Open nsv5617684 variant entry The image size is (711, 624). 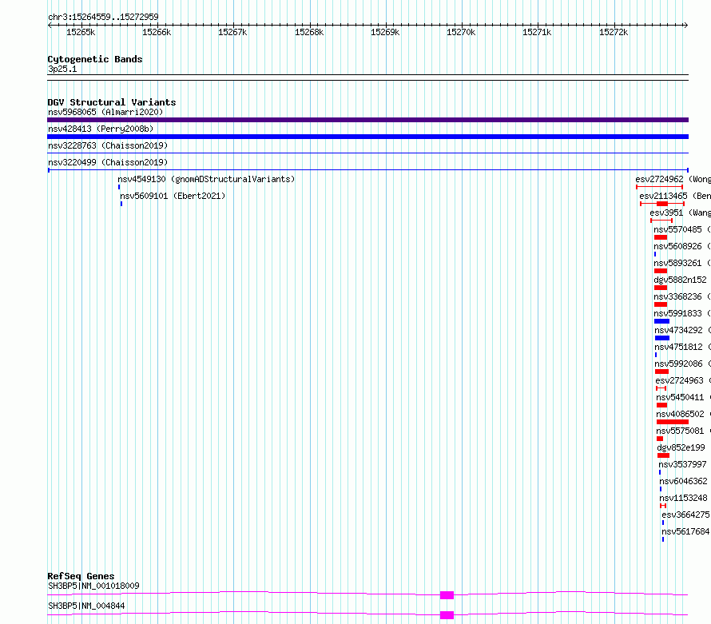tap(685, 531)
